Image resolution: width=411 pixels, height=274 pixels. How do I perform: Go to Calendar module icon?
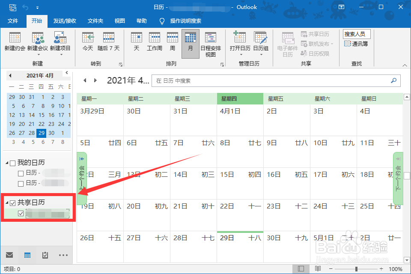pos(27,255)
